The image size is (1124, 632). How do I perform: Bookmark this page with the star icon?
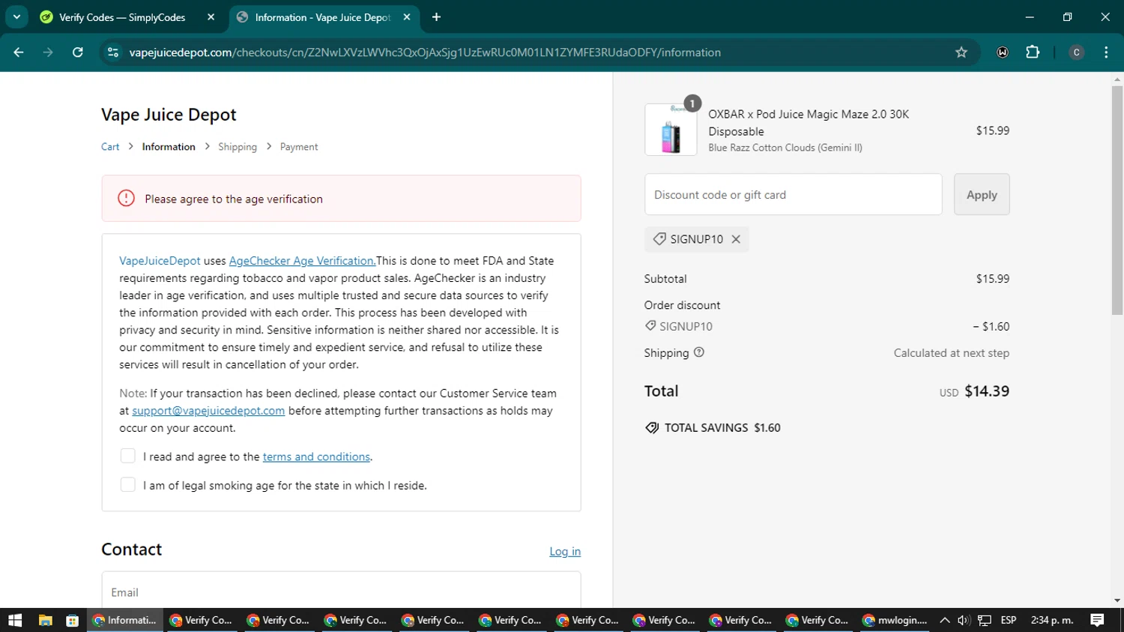961,52
